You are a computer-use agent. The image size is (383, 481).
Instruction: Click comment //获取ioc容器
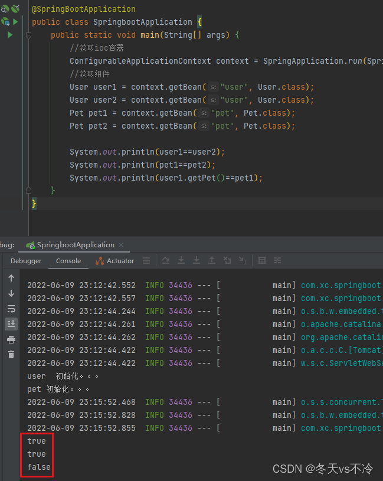(97, 48)
